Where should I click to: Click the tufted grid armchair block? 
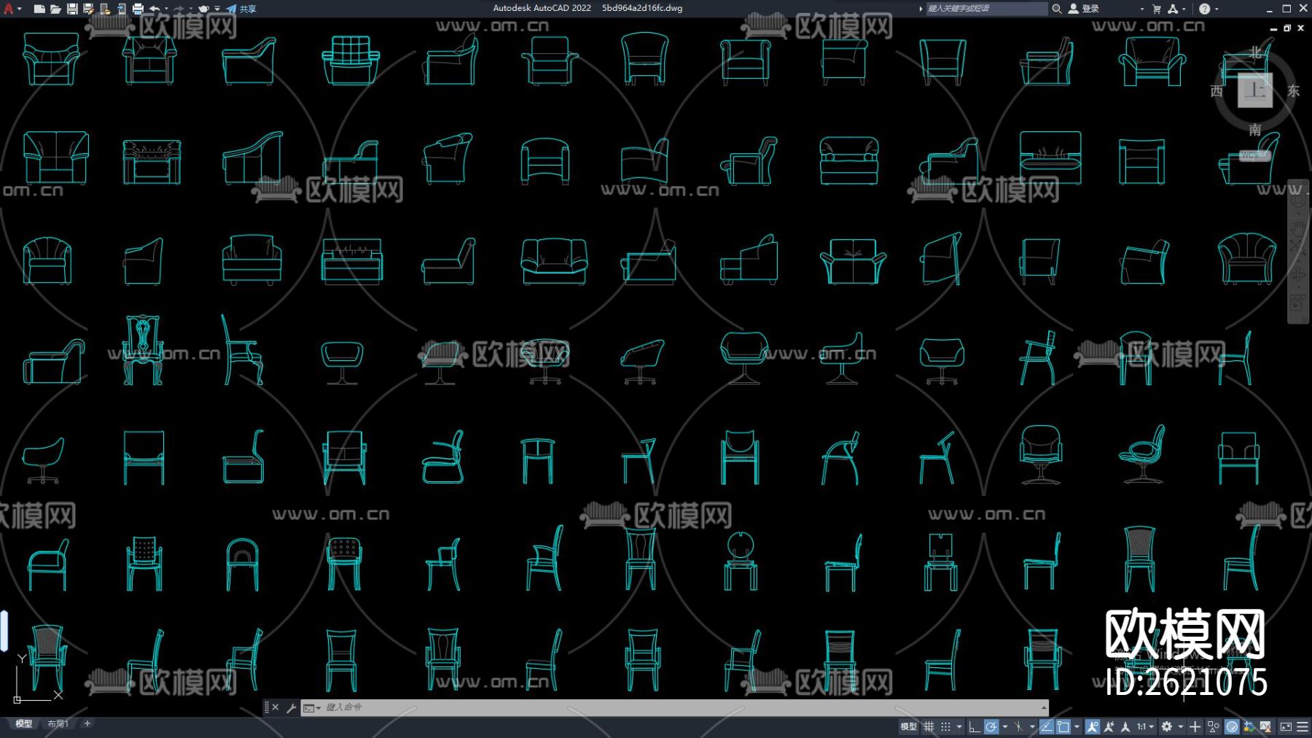pyautogui.click(x=351, y=60)
